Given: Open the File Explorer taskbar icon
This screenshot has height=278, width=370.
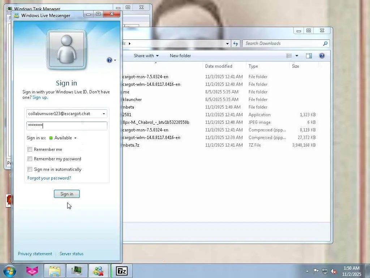Looking at the screenshot, I should click(55, 271).
